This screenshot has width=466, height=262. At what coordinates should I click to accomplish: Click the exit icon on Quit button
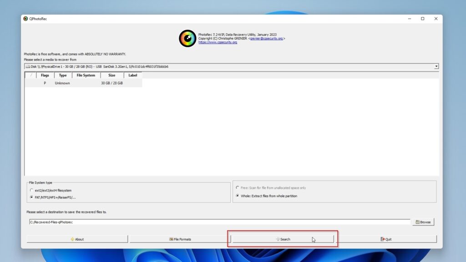click(x=382, y=239)
